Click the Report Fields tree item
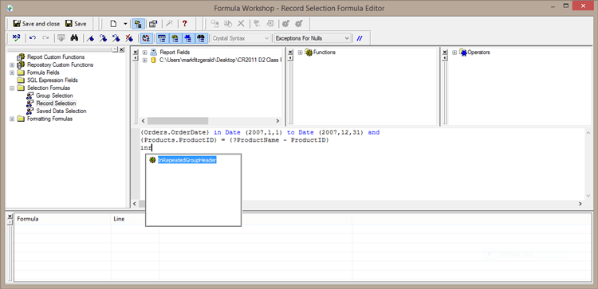 tap(175, 53)
